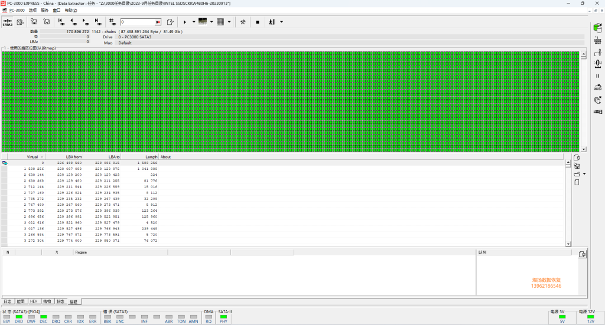Click the SATA3 port icon in toolbar

pos(7,22)
